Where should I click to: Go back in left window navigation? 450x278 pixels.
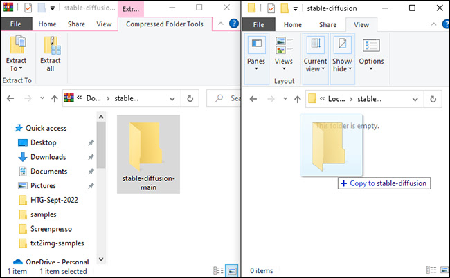coord(10,98)
